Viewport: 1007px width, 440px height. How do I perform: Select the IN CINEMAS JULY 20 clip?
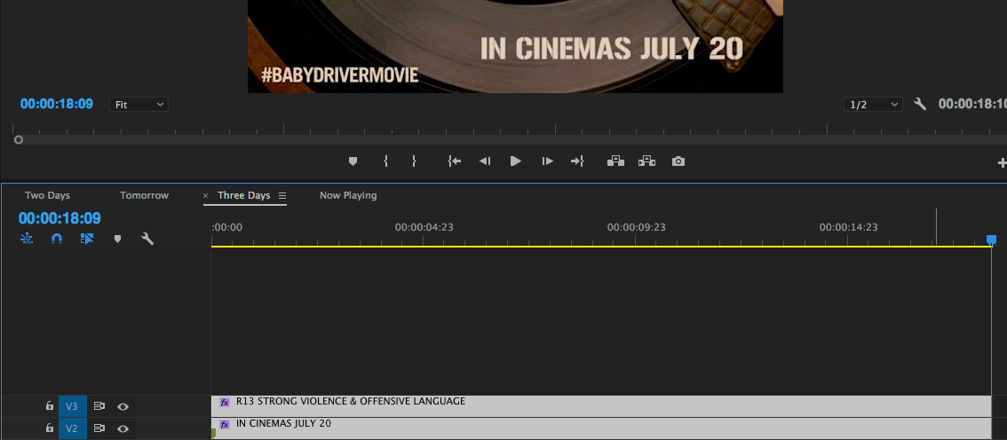pyautogui.click(x=601, y=428)
